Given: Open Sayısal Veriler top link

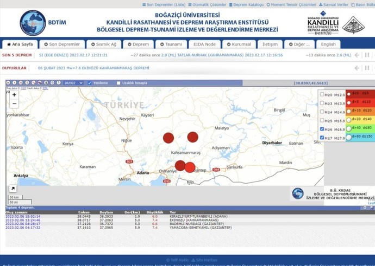Looking at the screenshot, I should (x=334, y=4).
